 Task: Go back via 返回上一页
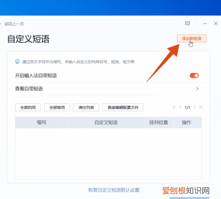coord(14,24)
